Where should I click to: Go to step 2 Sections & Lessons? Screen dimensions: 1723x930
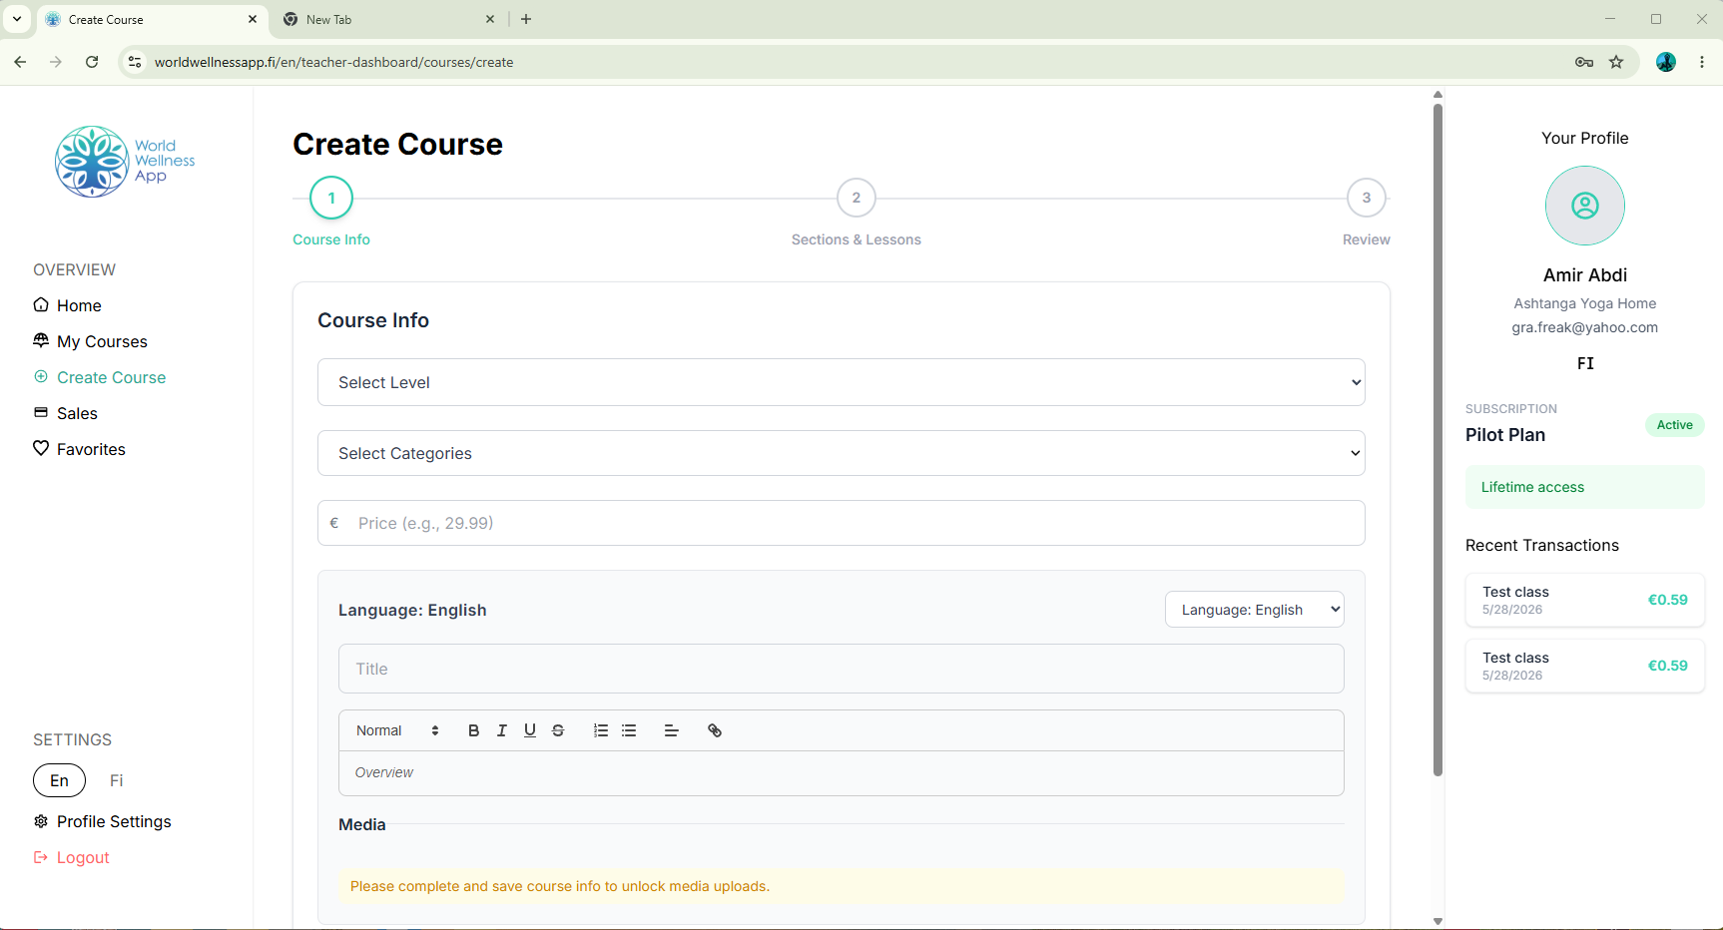click(857, 198)
